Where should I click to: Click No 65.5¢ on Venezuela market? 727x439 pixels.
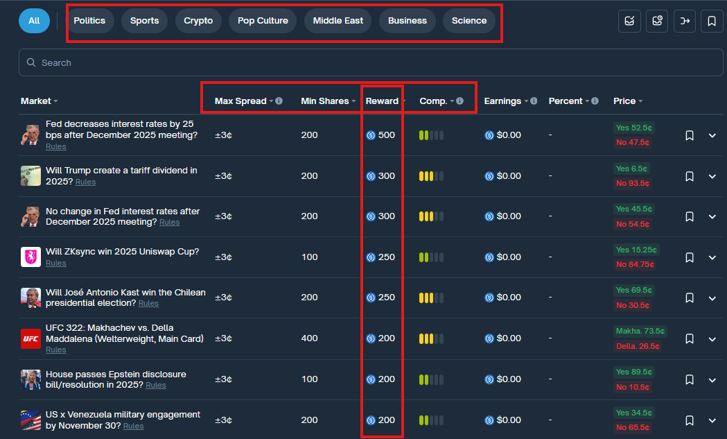[x=633, y=427]
